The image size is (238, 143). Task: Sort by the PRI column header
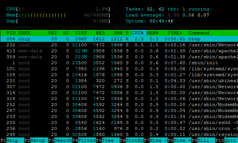point(53,33)
